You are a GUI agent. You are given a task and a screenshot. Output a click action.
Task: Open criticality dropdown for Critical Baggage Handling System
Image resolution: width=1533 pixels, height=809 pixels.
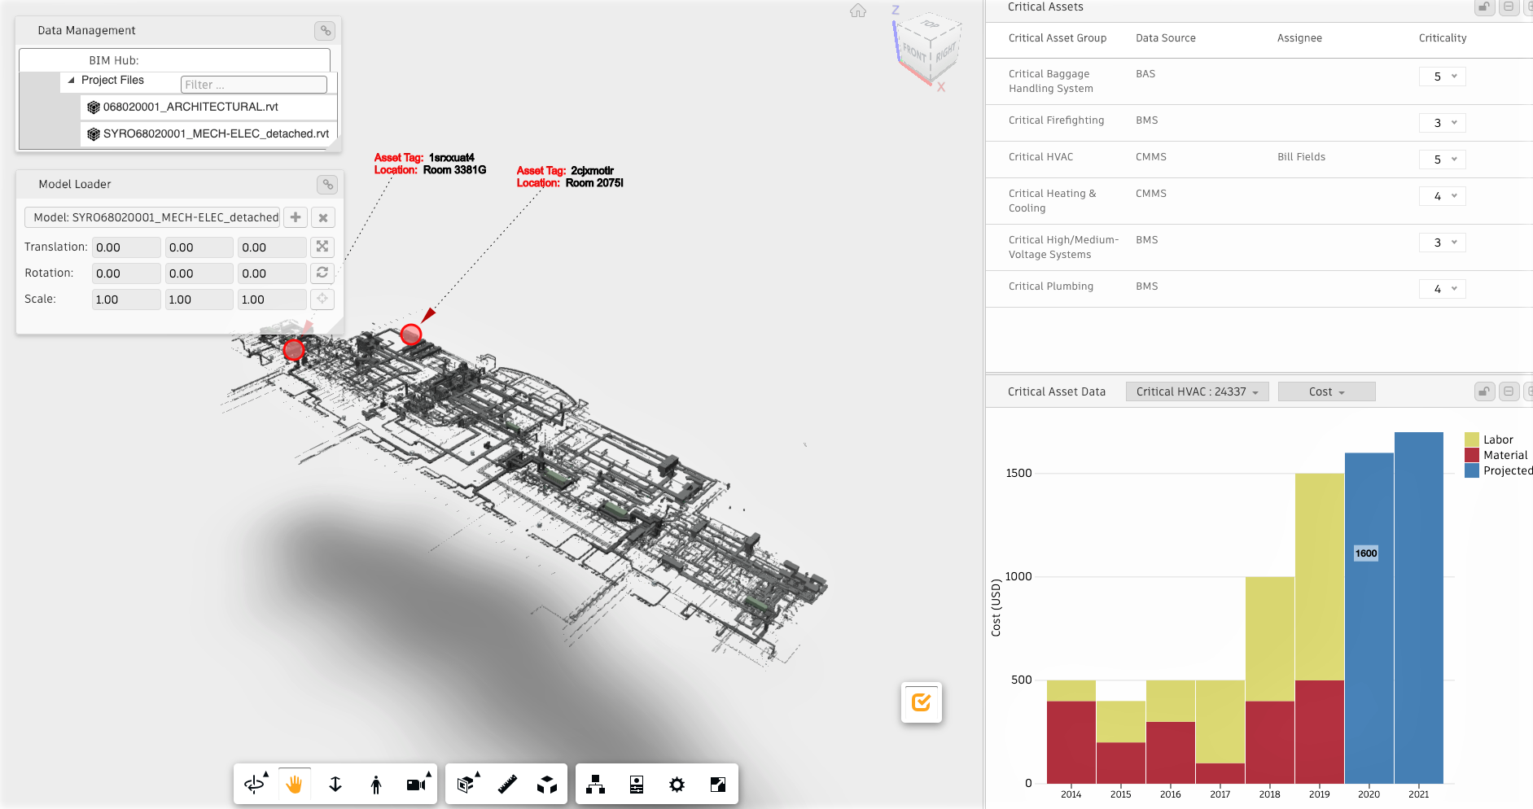(1443, 77)
